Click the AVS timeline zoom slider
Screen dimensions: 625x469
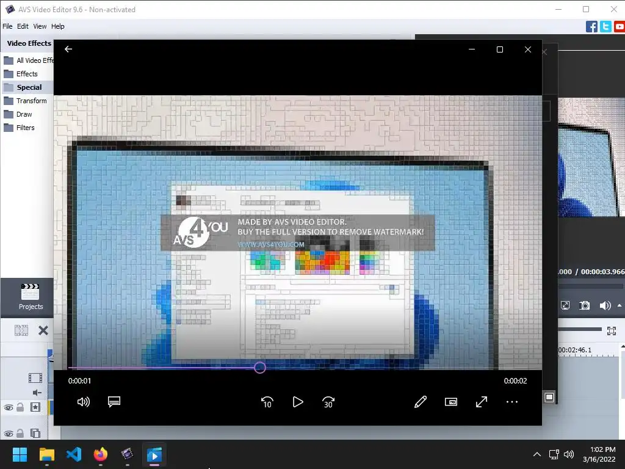click(x=580, y=329)
